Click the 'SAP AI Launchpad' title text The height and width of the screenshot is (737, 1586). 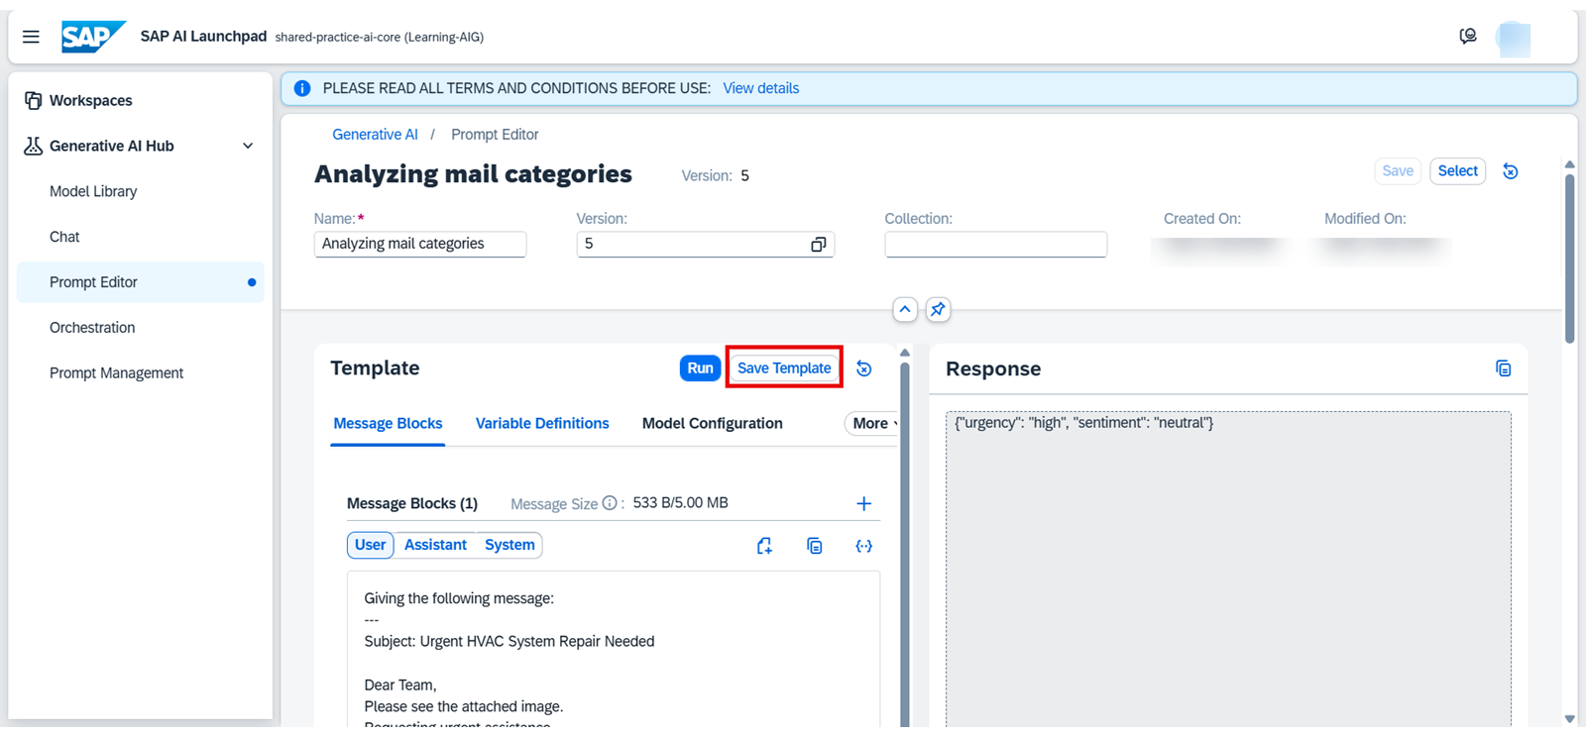pyautogui.click(x=203, y=37)
